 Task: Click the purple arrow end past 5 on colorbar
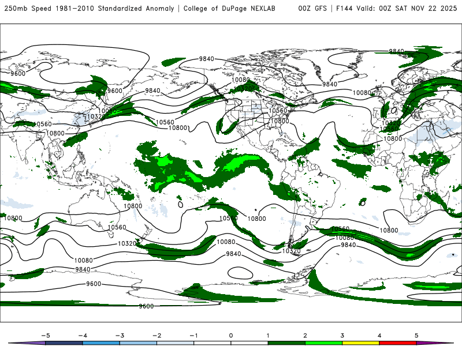tap(433, 343)
